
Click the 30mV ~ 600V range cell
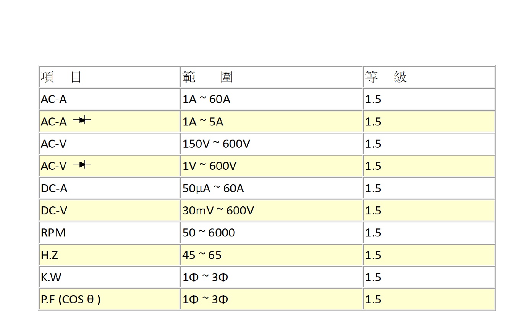pyautogui.click(x=218, y=211)
